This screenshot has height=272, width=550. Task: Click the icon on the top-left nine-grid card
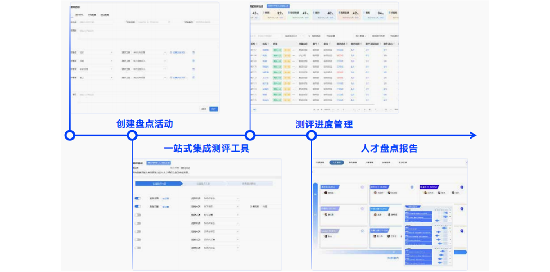(362, 187)
